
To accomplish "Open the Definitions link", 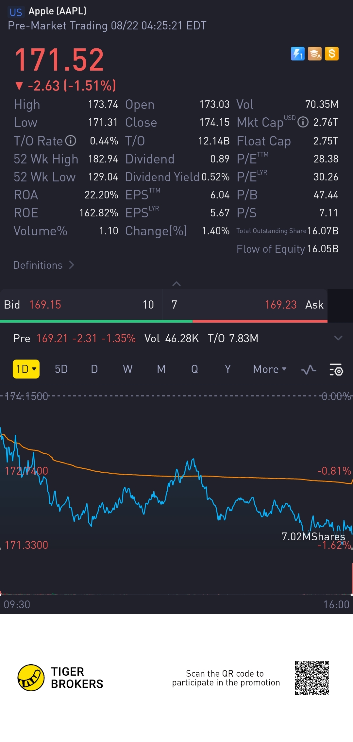I will point(44,265).
